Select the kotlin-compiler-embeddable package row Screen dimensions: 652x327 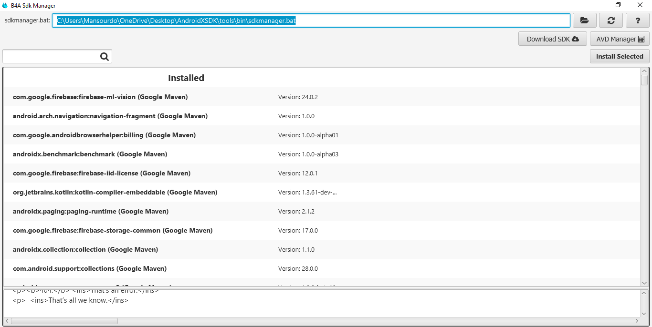coord(115,192)
